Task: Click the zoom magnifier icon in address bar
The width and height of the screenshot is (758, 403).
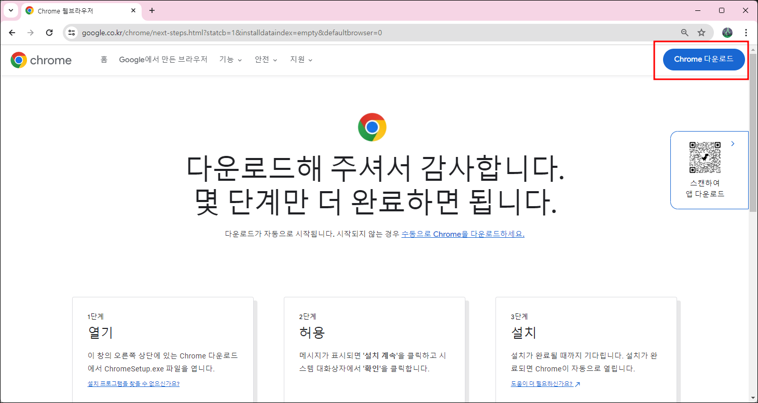Action: [x=685, y=33]
